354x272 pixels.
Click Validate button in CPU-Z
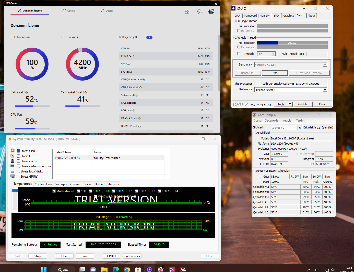click(x=303, y=104)
